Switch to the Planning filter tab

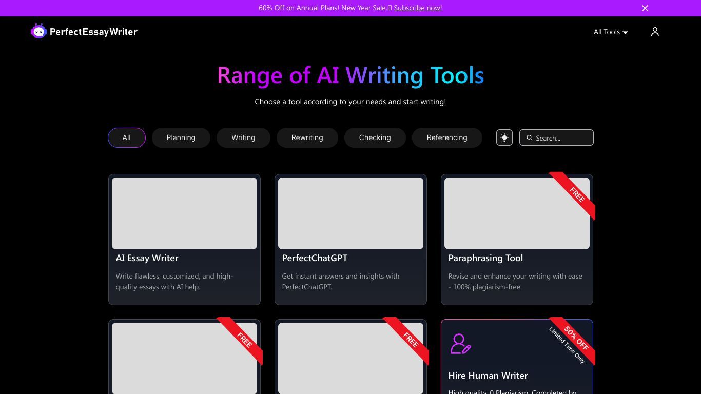click(181, 137)
